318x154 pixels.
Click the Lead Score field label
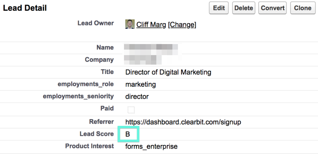click(x=97, y=134)
